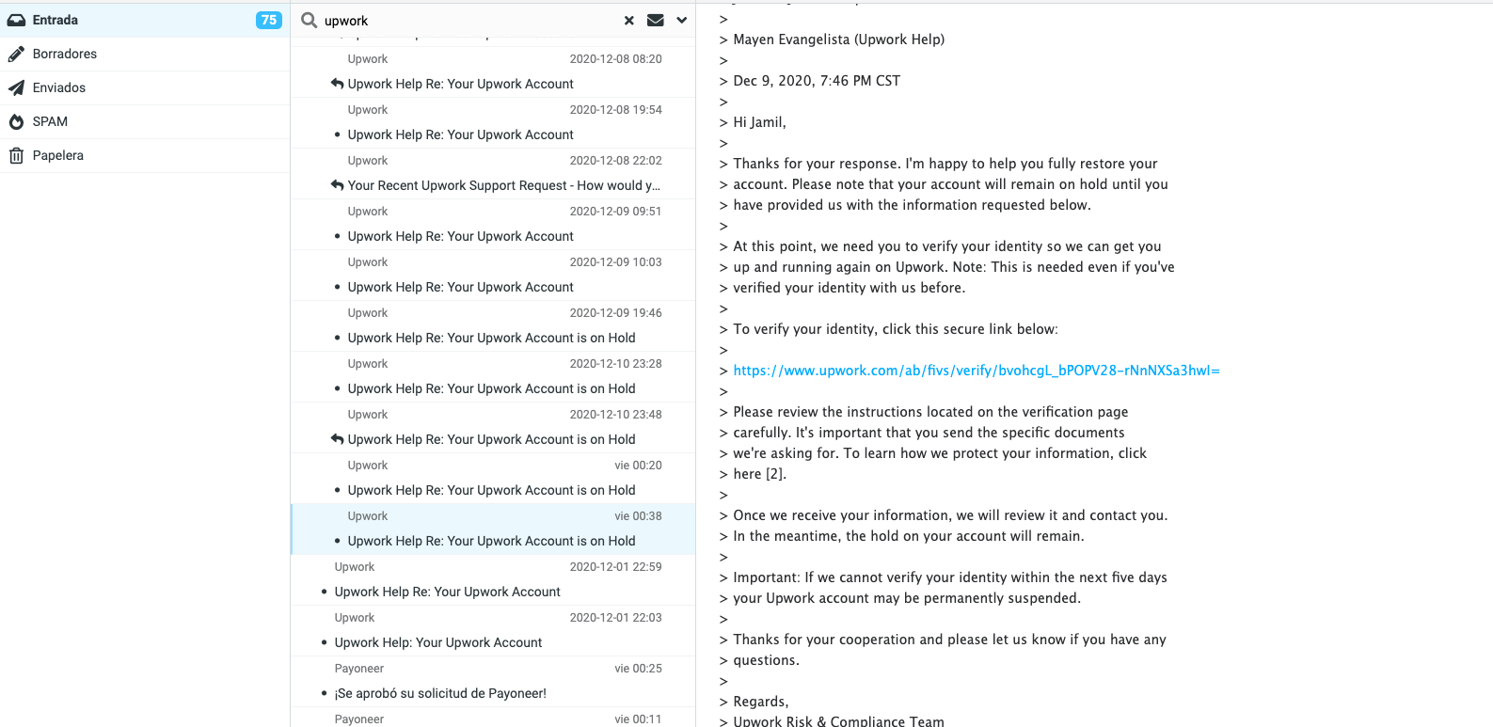1493x727 pixels.
Task: Open the Papelera trash can icon
Action: (16, 155)
